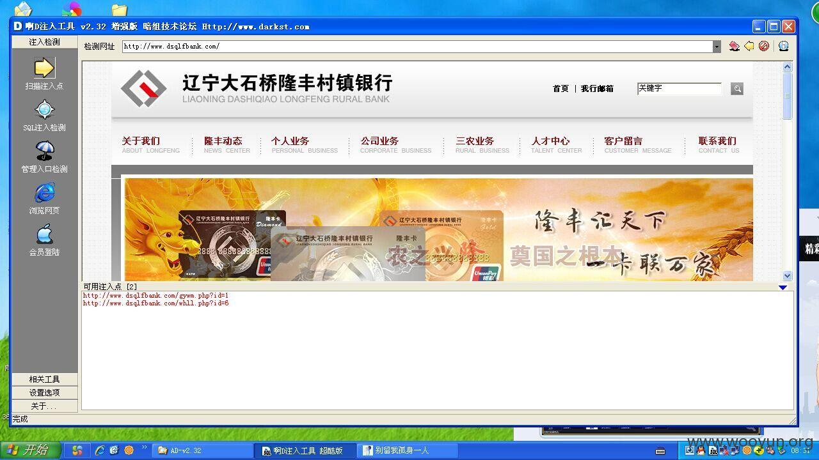Screen dimensions: 819x460
Task: Click the webpage scrollbar up arrow
Action: (788, 66)
